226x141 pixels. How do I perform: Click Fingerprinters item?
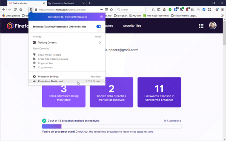43,63
